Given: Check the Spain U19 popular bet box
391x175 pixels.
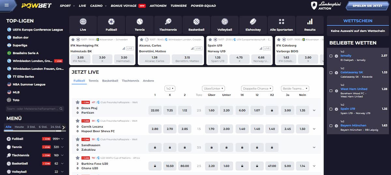Looking at the screenshot, I should click(x=331, y=109).
